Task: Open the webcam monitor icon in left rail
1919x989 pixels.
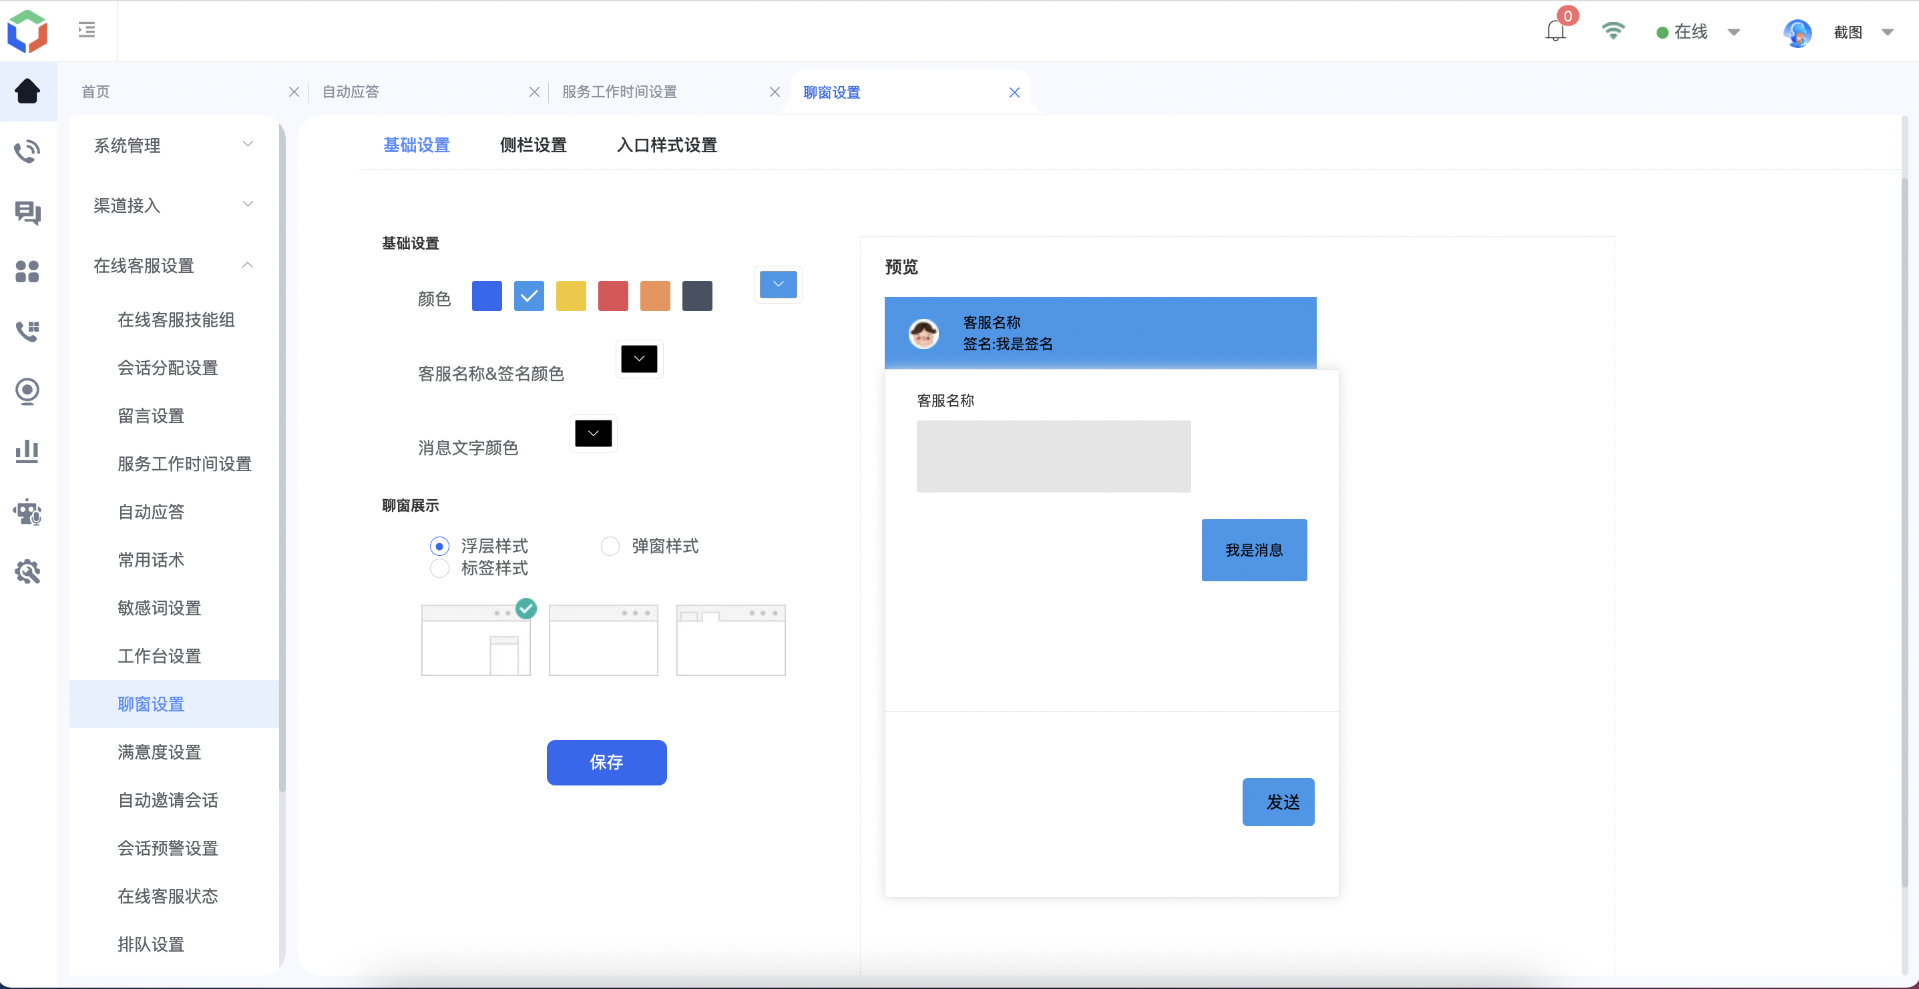Action: click(27, 392)
